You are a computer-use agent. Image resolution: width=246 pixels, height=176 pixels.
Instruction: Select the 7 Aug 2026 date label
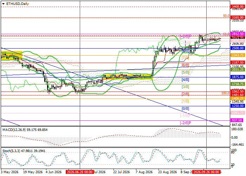pos(144,172)
